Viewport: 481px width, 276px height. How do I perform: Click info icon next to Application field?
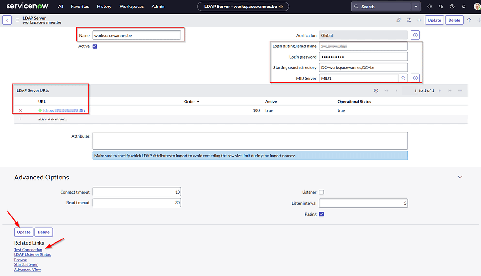click(x=415, y=35)
